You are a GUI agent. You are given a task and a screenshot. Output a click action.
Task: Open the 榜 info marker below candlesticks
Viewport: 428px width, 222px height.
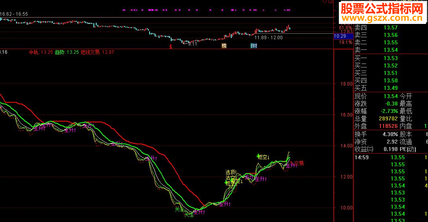(x=224, y=46)
